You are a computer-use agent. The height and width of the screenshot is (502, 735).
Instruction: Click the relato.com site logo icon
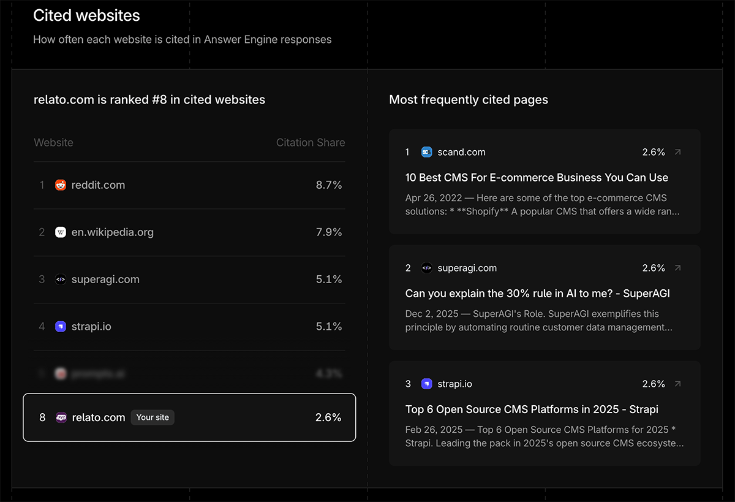61,417
